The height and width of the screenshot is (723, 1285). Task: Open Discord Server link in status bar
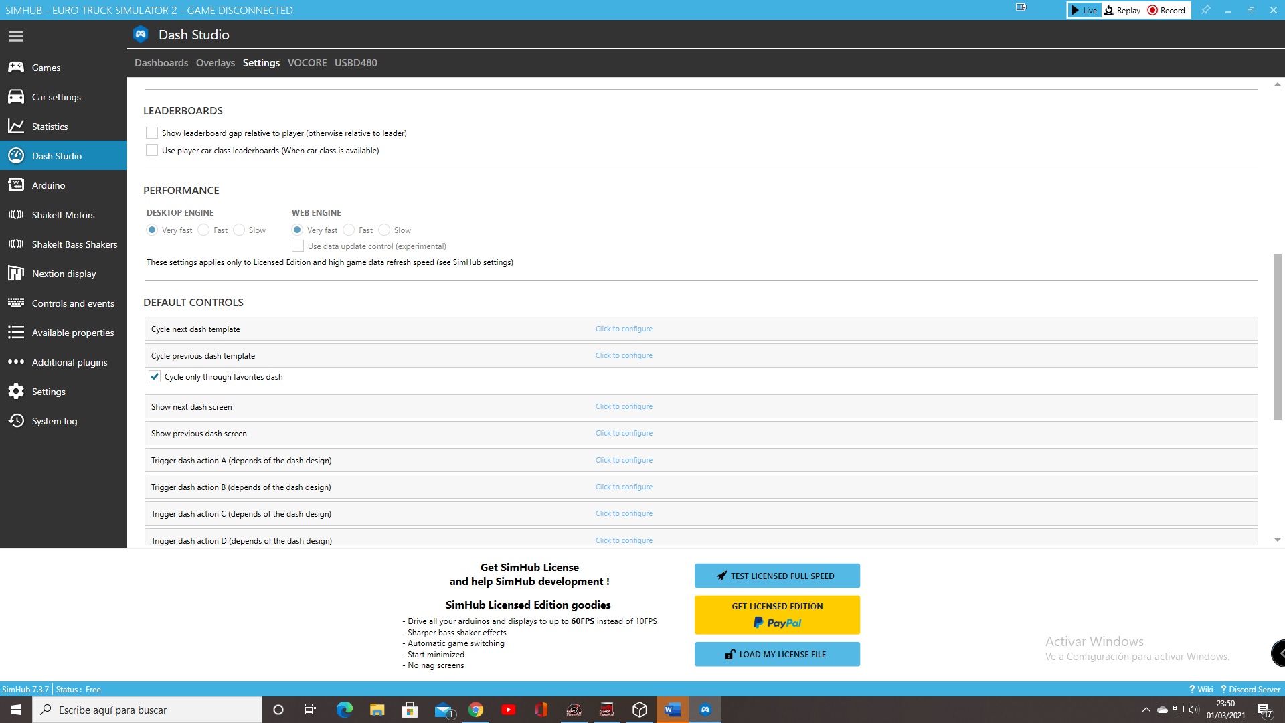click(x=1250, y=689)
